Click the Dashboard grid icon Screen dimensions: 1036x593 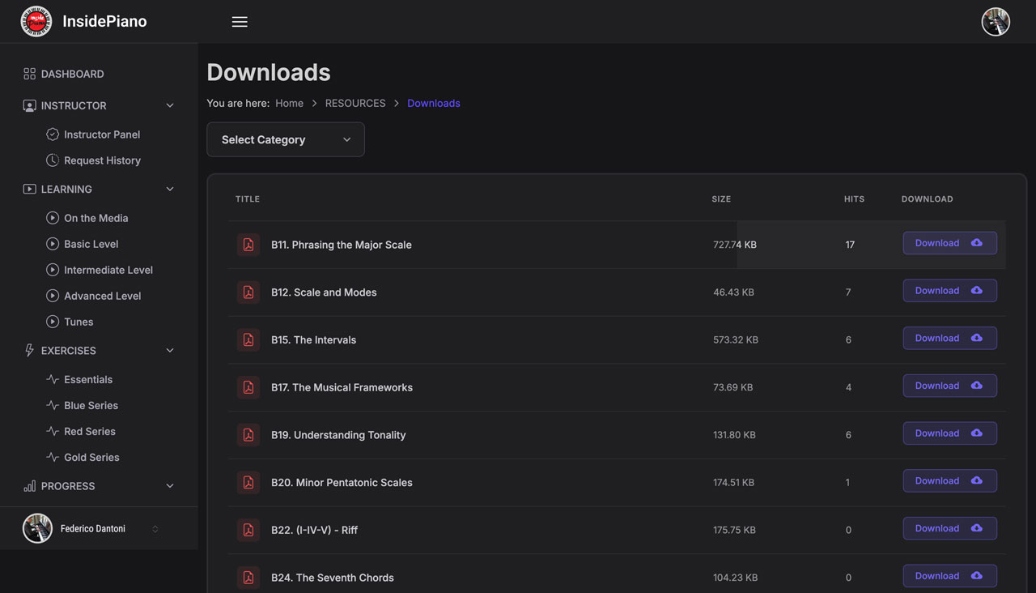tap(29, 74)
